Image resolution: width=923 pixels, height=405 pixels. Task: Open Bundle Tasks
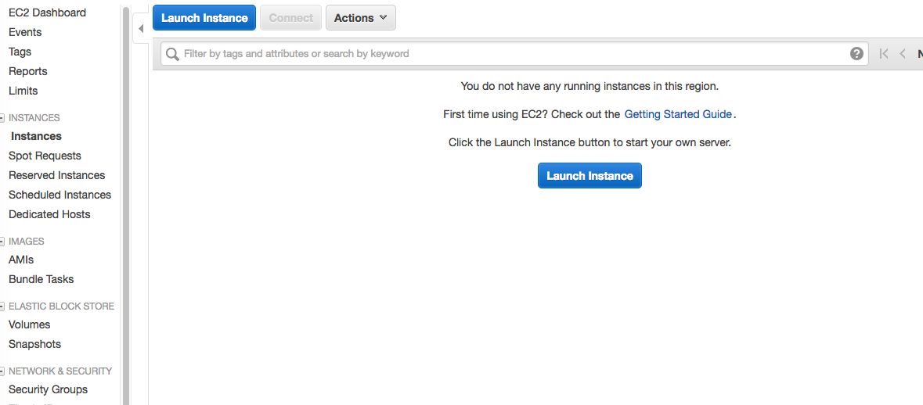coord(41,279)
